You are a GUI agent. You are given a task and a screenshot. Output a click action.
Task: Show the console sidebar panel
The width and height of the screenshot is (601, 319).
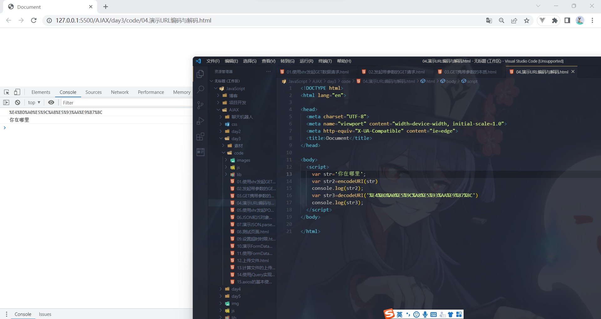pos(6,102)
